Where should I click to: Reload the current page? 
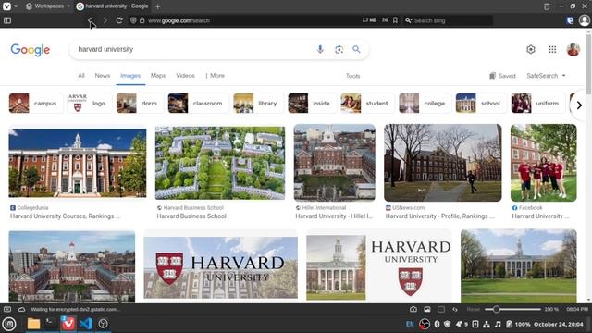pyautogui.click(x=119, y=20)
